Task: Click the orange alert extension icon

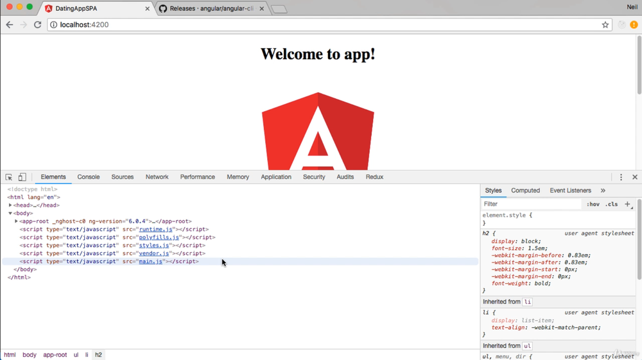Action: tap(634, 24)
